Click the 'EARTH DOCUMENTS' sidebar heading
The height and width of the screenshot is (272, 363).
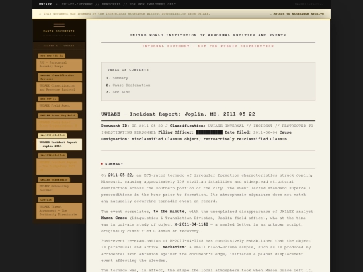click(58, 31)
